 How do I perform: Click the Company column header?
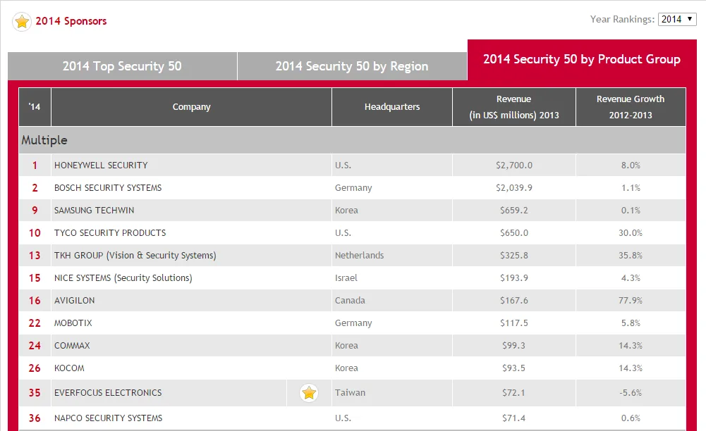[x=191, y=107]
